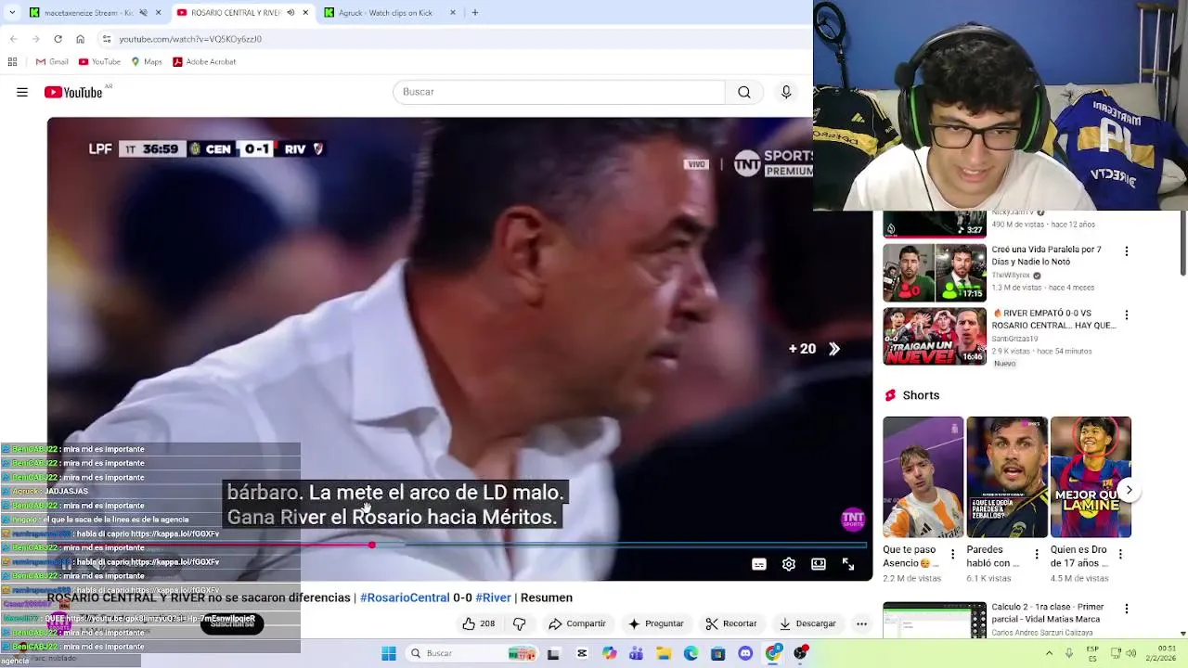Click the Descargar download button

click(807, 623)
